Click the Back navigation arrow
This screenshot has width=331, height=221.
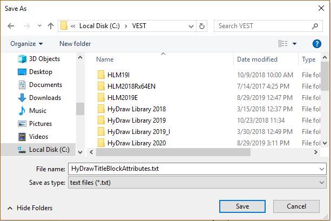11,26
